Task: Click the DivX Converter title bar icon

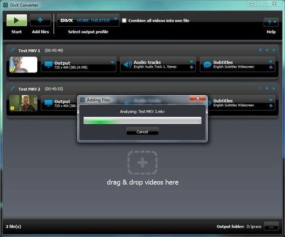Action: (5, 5)
